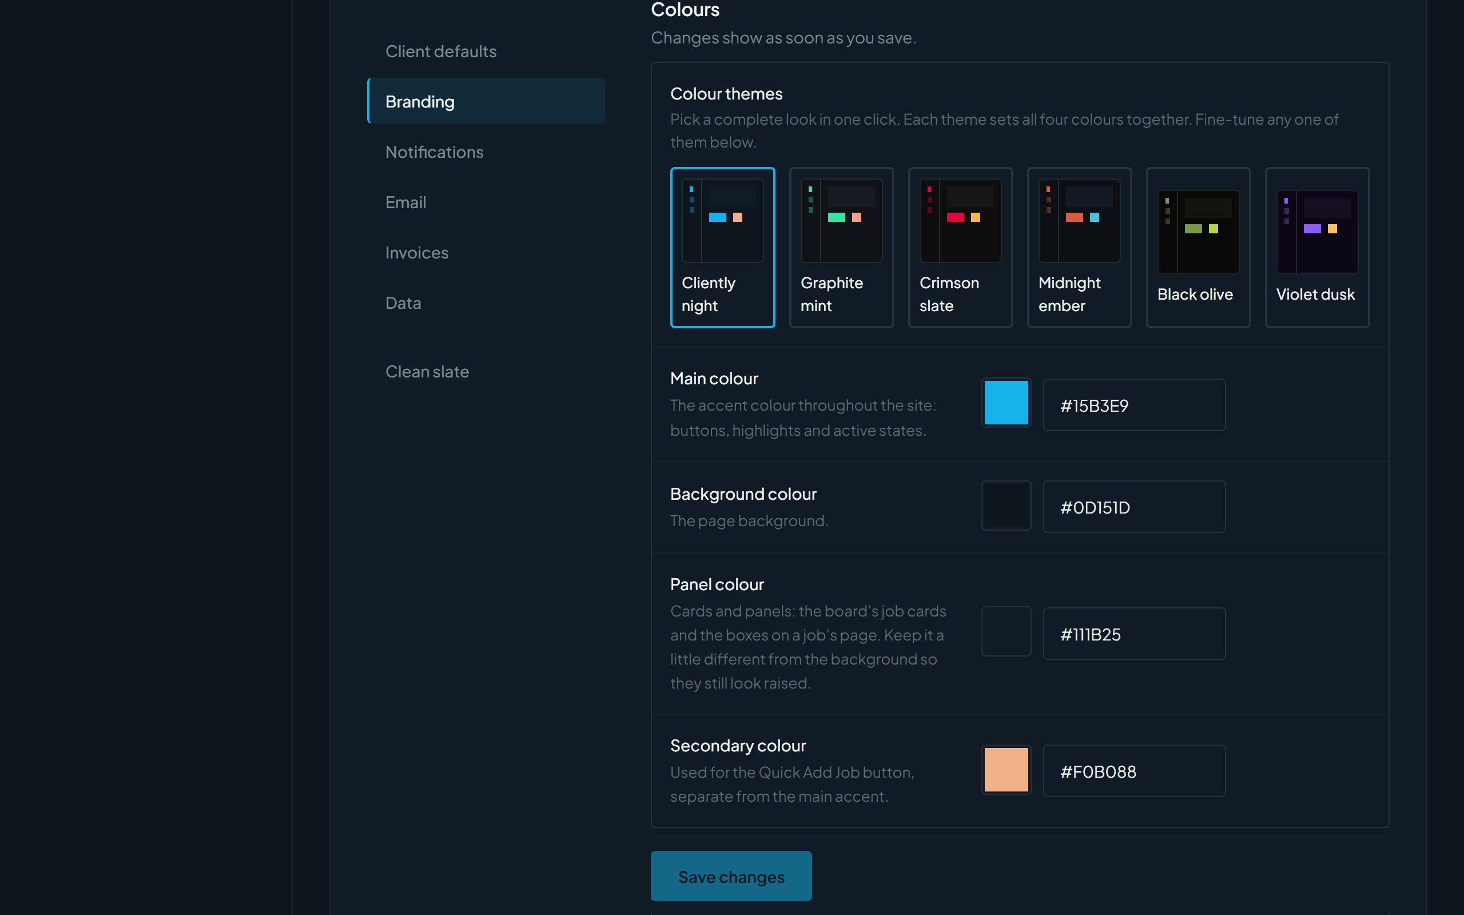Open the Clean slate section
Image resolution: width=1464 pixels, height=915 pixels.
point(486,371)
